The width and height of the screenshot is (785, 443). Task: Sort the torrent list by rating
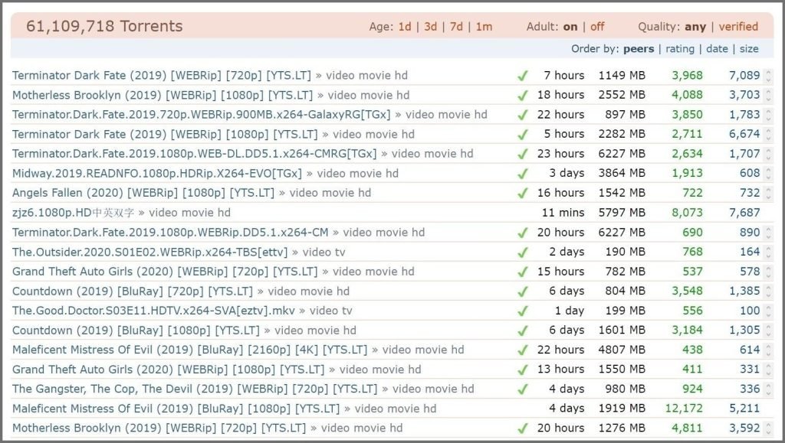[680, 48]
